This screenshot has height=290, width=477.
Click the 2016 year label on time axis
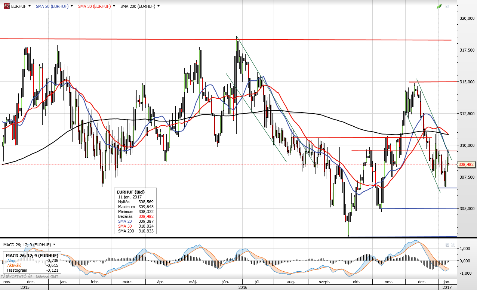[243, 287]
